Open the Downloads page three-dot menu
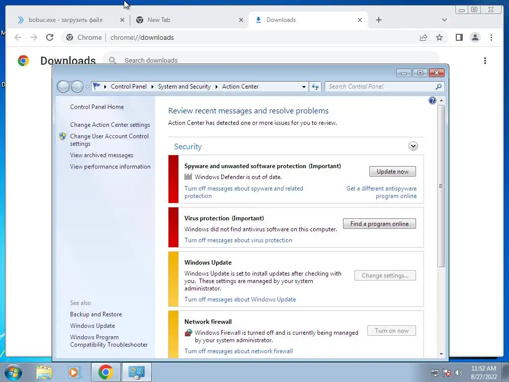The height and width of the screenshot is (382, 509). click(x=485, y=61)
